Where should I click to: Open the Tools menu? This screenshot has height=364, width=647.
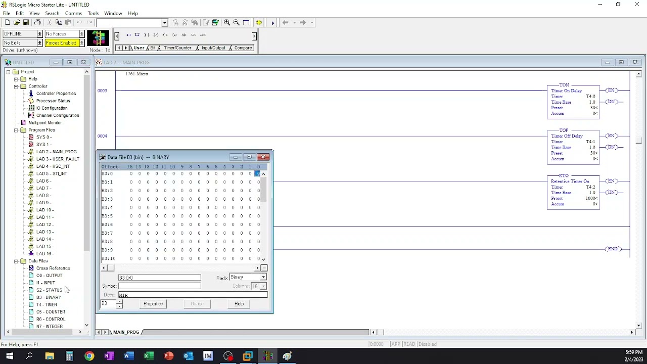[x=93, y=13]
